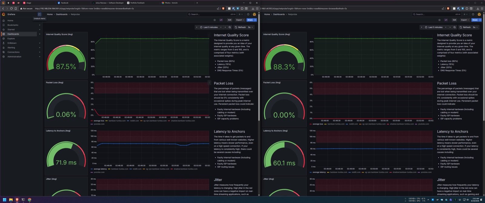The width and height of the screenshot is (485, 203).
Task: Reload the page in left browser window
Action: [12, 8]
